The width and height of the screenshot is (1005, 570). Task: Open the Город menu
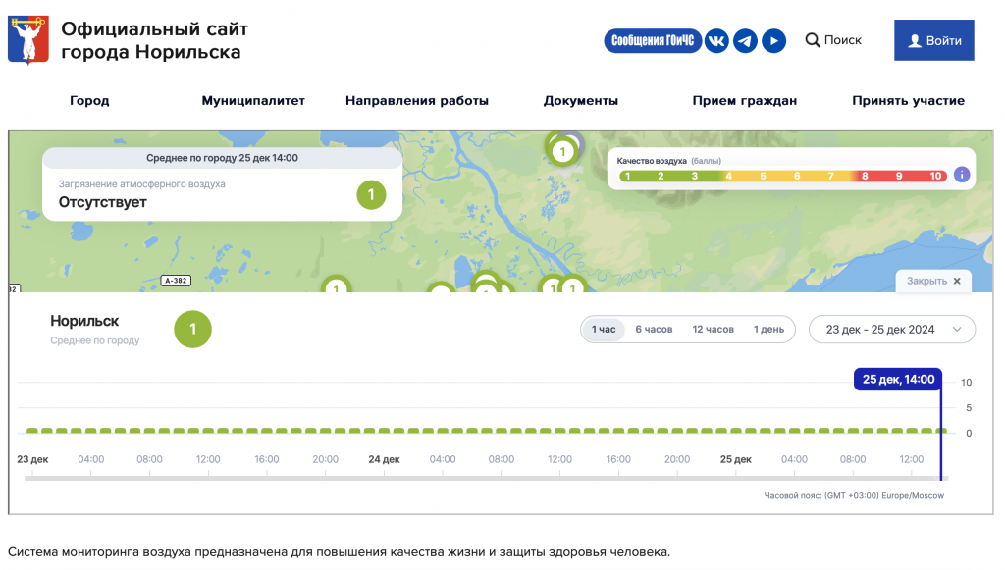89,100
